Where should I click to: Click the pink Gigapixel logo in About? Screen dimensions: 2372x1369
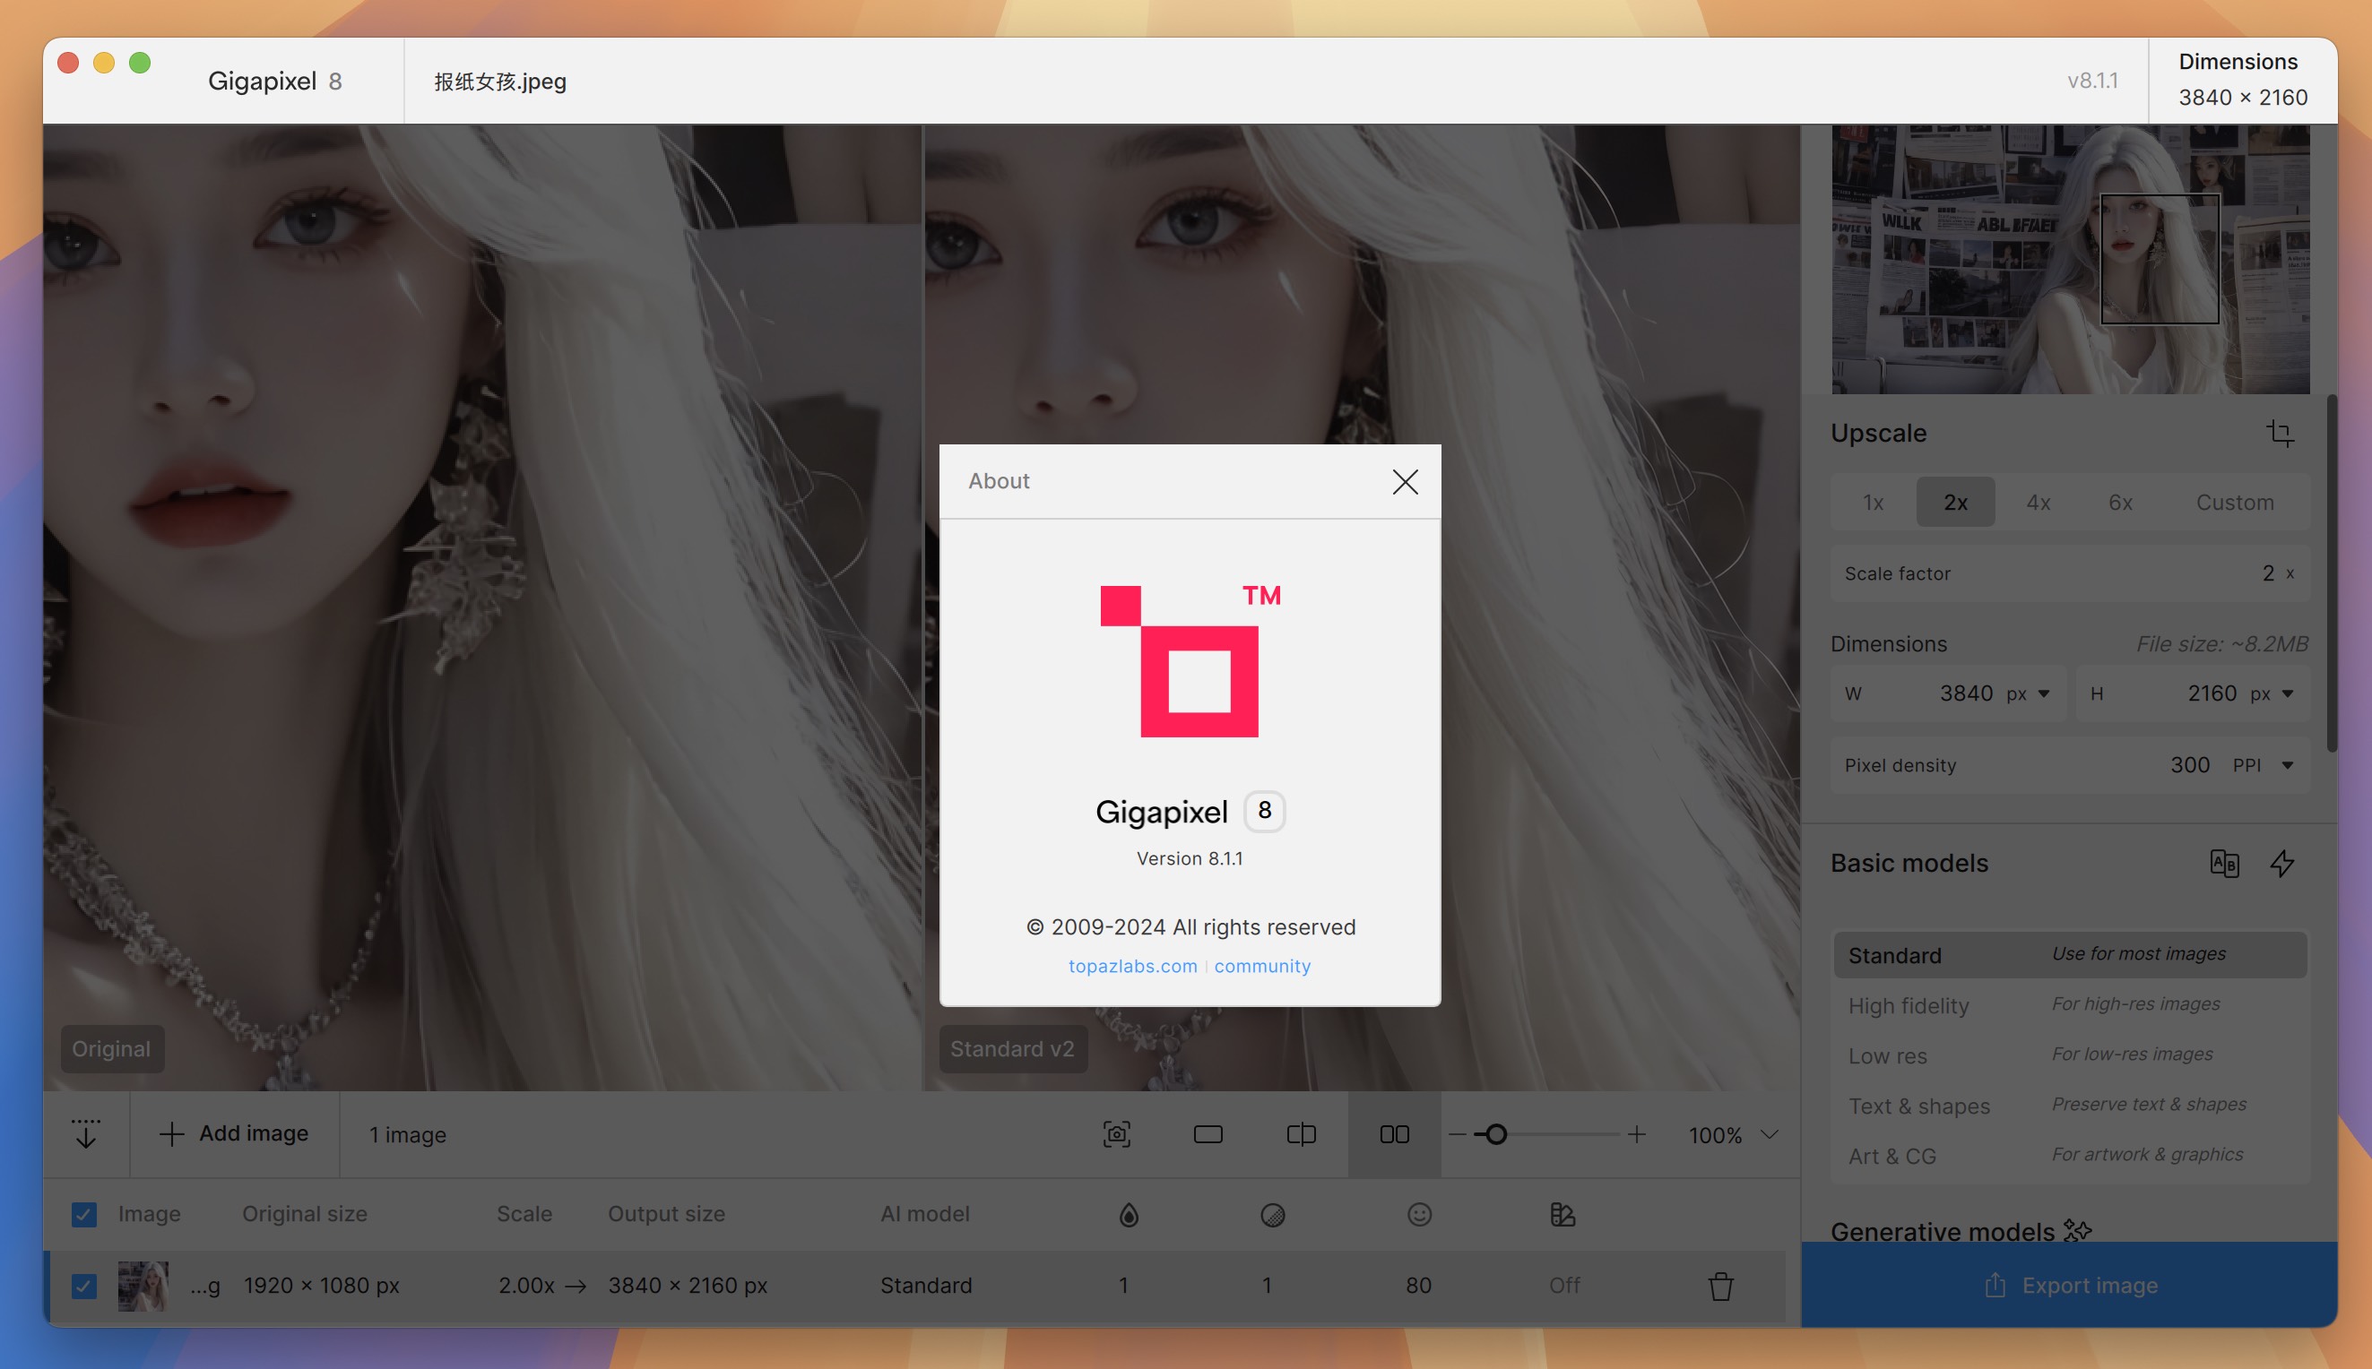click(1190, 661)
